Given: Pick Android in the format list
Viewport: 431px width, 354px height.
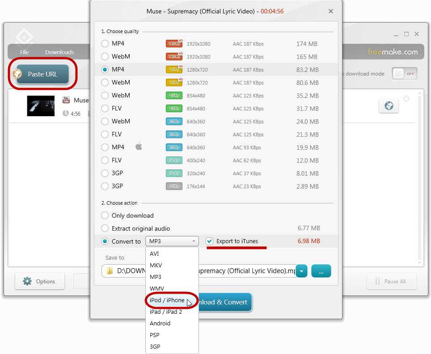Looking at the screenshot, I should tap(160, 323).
